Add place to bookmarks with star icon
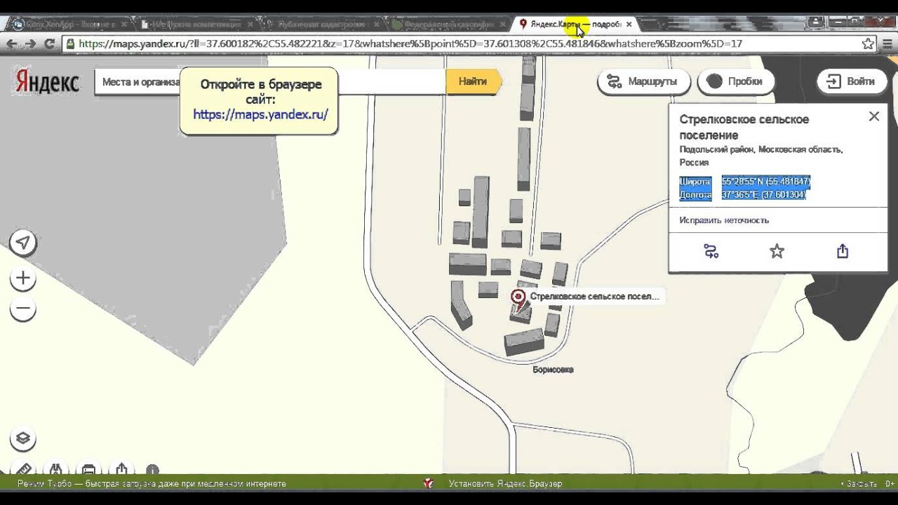Screen dimensions: 898x505 (777, 251)
